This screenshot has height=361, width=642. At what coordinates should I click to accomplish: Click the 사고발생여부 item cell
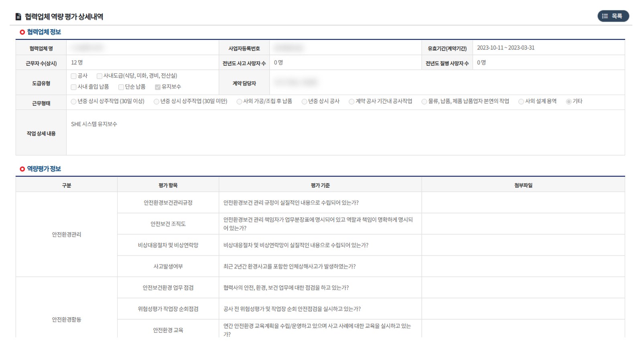pyautogui.click(x=168, y=266)
